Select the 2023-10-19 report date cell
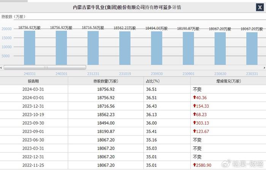The height and width of the screenshot is (170, 266). [x=33, y=115]
